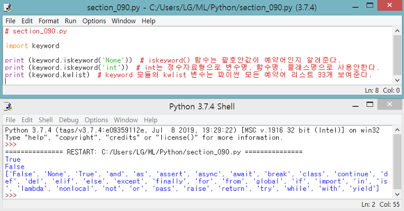This screenshot has height=211, width=404.
Task: Click the Korean comment beginning '# keyword' about kwlist
Action: pyautogui.click(x=235, y=75)
